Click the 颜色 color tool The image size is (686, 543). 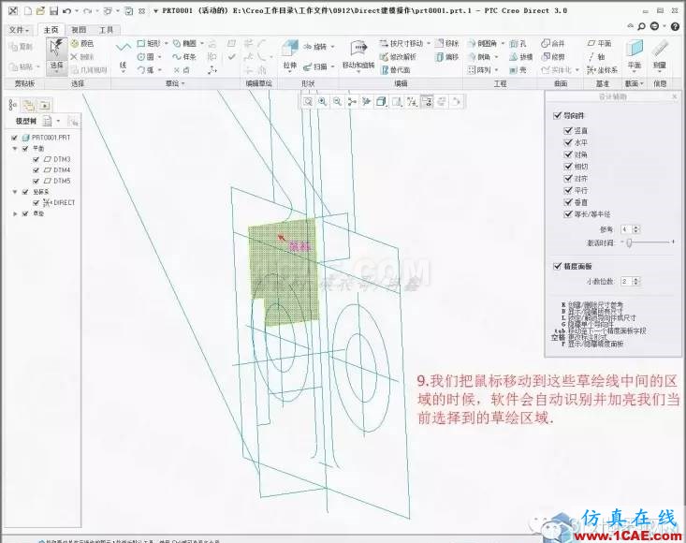pos(82,44)
